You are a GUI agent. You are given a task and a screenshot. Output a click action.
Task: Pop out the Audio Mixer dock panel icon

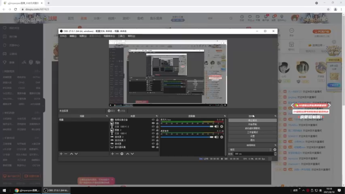tap(225, 116)
